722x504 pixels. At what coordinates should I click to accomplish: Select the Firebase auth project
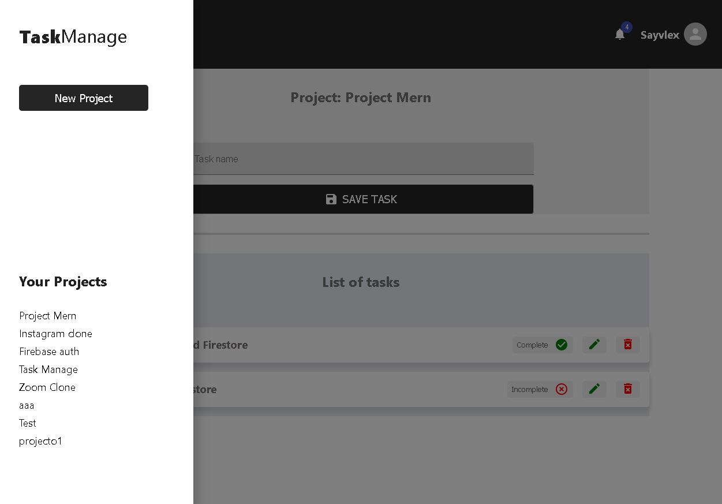(x=49, y=352)
